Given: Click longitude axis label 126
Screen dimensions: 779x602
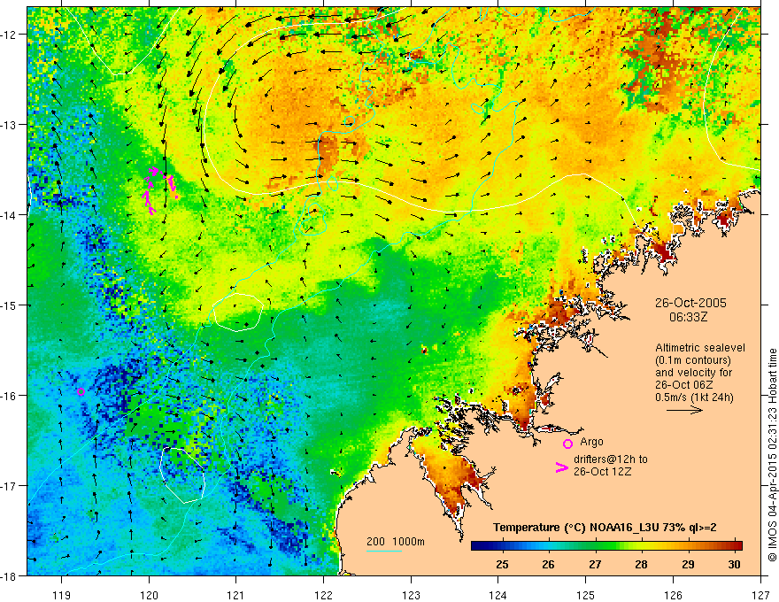Looking at the screenshot, I should [673, 595].
